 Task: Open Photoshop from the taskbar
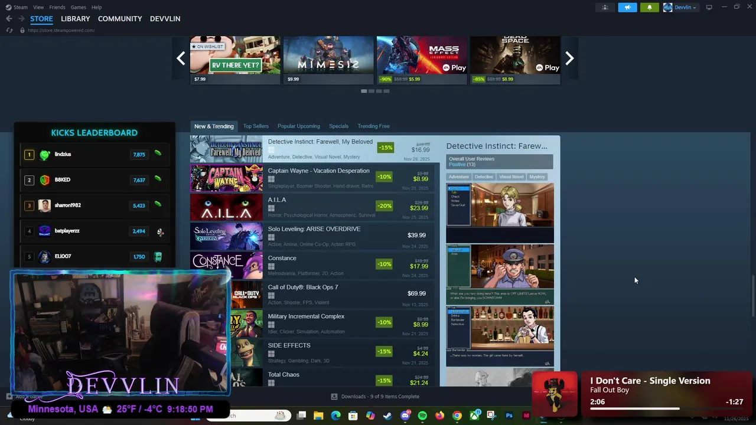(x=509, y=416)
